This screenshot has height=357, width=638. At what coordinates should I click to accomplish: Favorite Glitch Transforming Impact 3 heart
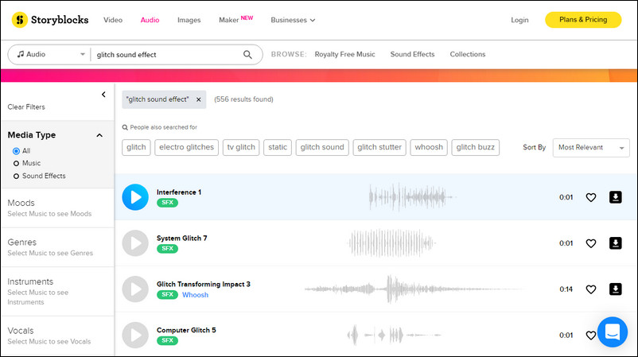(x=591, y=289)
